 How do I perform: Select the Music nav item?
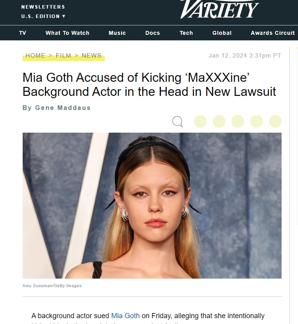coord(117,33)
